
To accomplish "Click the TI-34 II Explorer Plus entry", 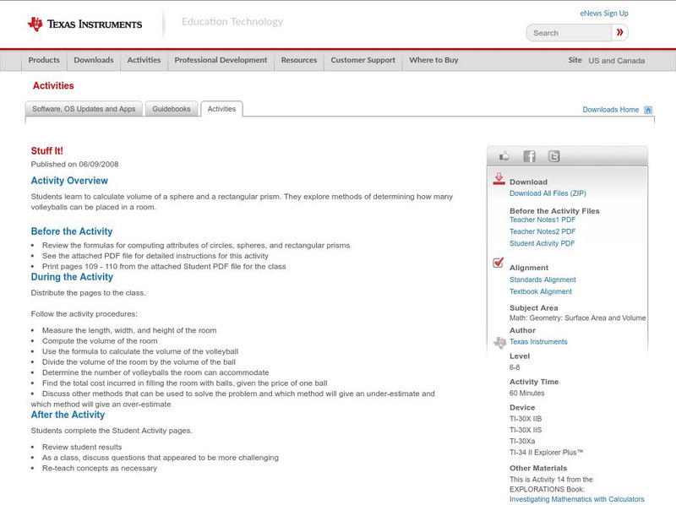I will pyautogui.click(x=546, y=453).
